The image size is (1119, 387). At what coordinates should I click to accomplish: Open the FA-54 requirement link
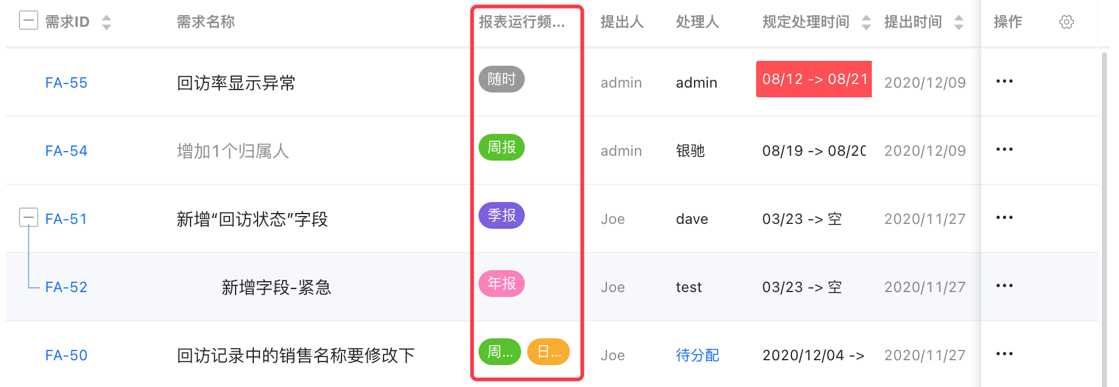click(66, 151)
